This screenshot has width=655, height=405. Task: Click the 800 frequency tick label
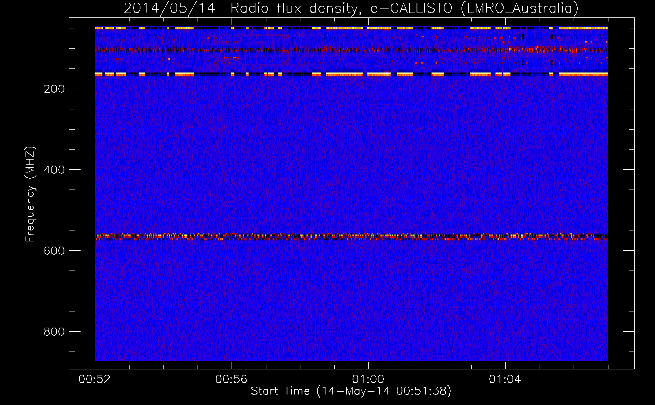54,332
